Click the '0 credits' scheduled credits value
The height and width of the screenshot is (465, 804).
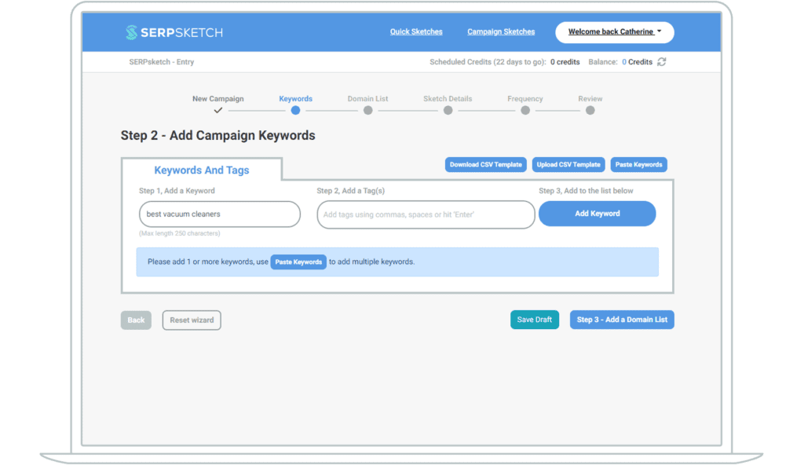pos(565,62)
